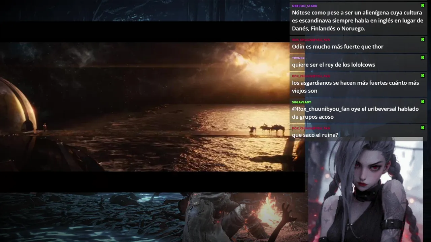Open TRVNKZ username in chat

point(298,58)
